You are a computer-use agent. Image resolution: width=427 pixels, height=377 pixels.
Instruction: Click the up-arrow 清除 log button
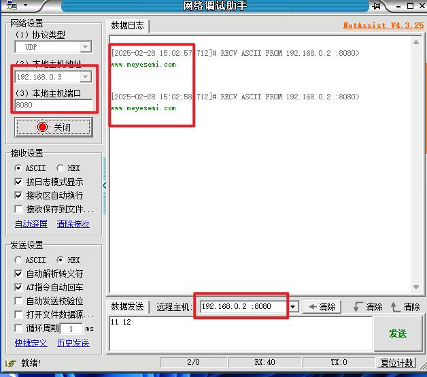(405, 307)
